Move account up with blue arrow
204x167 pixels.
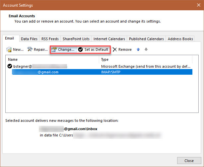[138, 50]
